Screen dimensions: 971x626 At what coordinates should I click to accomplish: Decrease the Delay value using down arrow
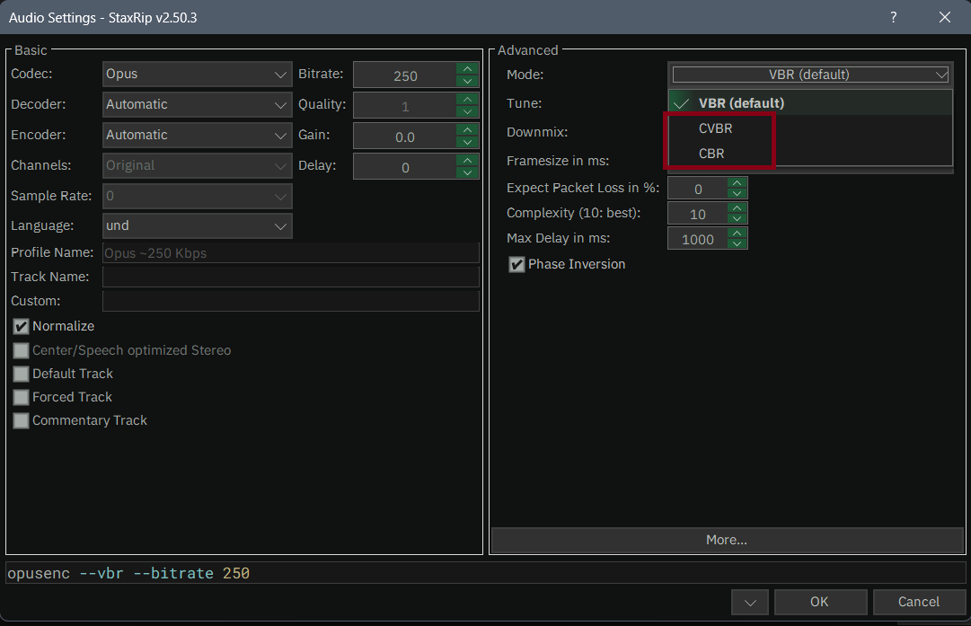point(468,172)
